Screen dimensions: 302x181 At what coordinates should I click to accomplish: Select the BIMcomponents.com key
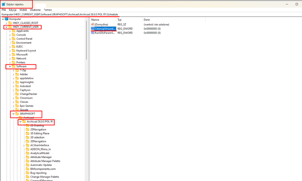pyautogui.click(x=43, y=169)
